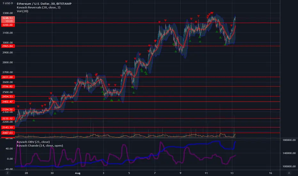
Task: Click the 2402.47 horizontal line price label
Action: tap(8, 102)
